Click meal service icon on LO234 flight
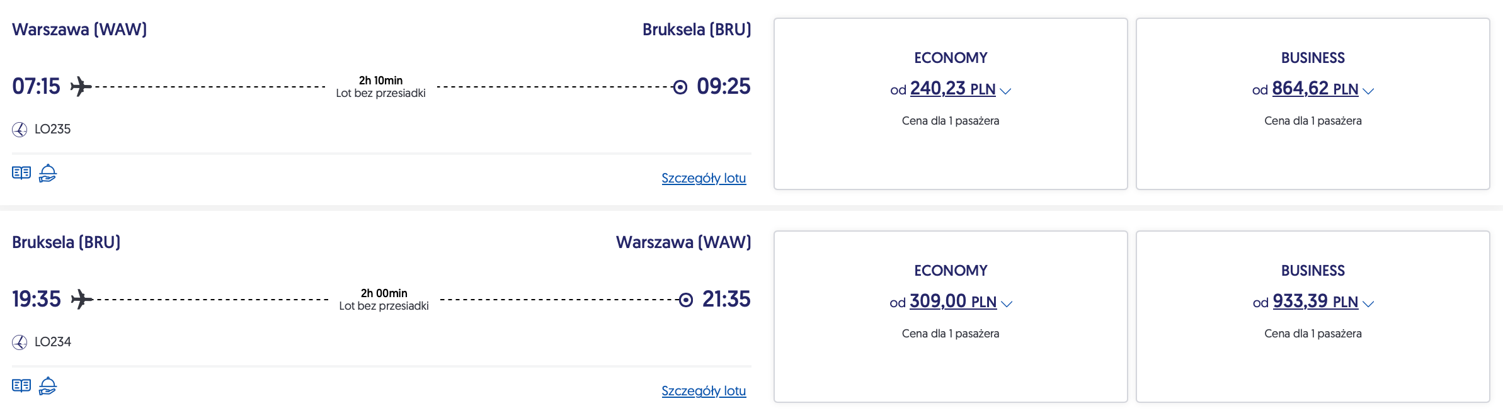 48,386
